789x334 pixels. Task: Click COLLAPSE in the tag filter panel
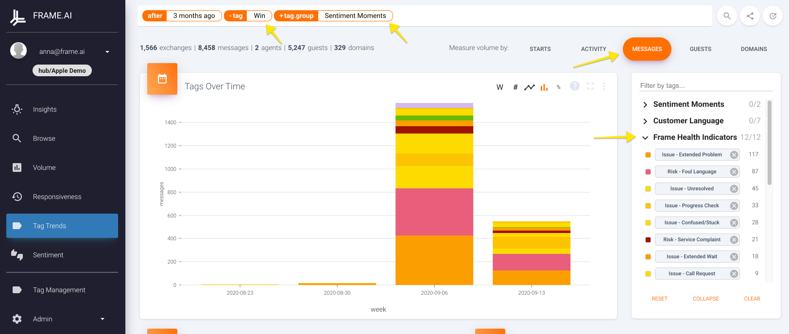(705, 299)
